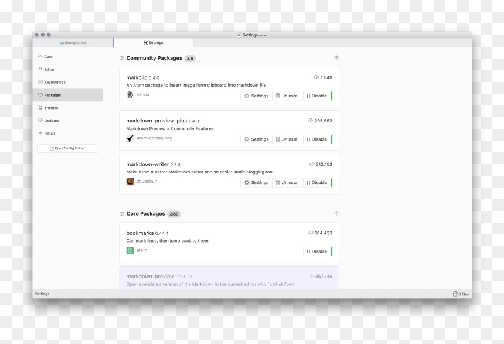Click the Settings status bar label
Screen dimensions: 504x344
tap(42, 294)
